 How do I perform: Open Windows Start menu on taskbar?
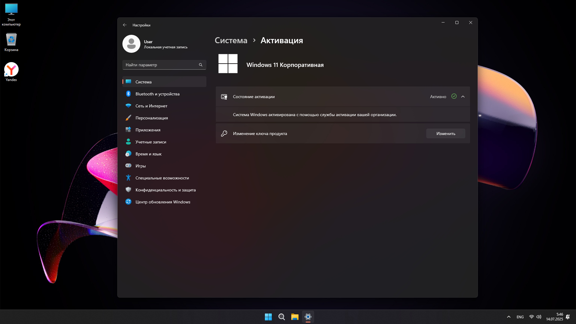(268, 317)
